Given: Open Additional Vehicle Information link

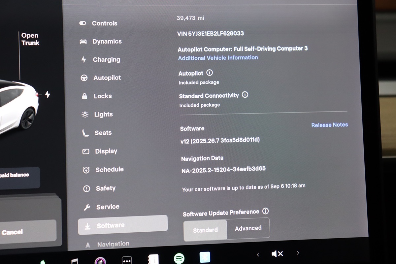Looking at the screenshot, I should click(218, 58).
